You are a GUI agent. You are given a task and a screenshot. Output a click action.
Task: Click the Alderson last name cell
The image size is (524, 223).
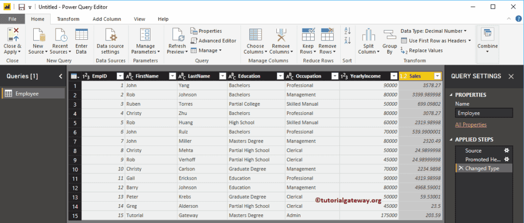202,206
